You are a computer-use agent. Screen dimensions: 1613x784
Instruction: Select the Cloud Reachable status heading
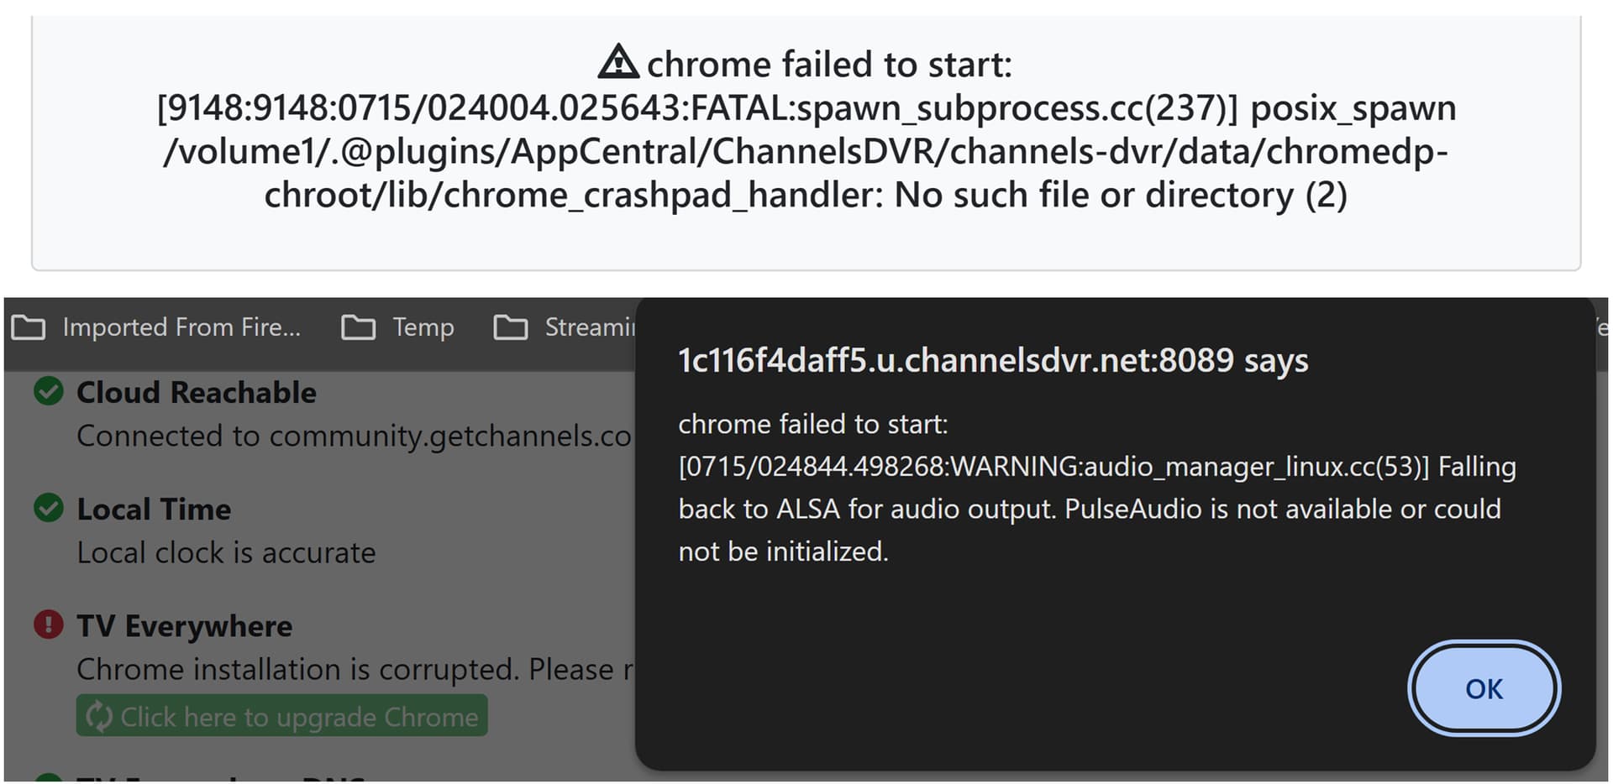197,393
